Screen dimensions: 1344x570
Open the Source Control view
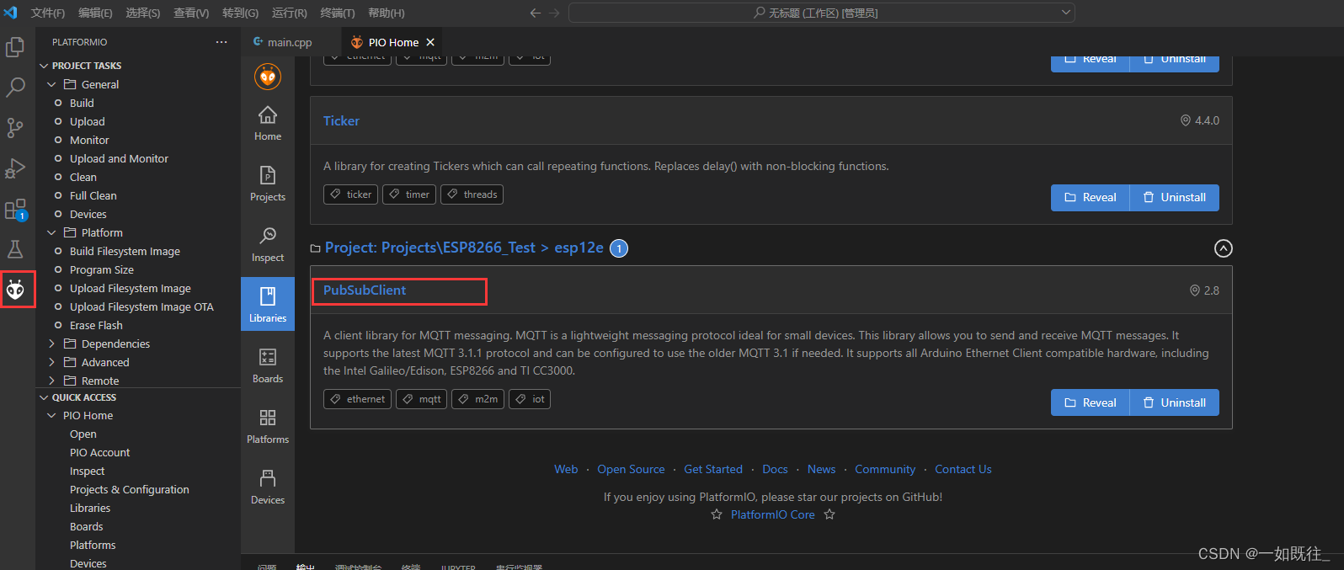pos(15,127)
